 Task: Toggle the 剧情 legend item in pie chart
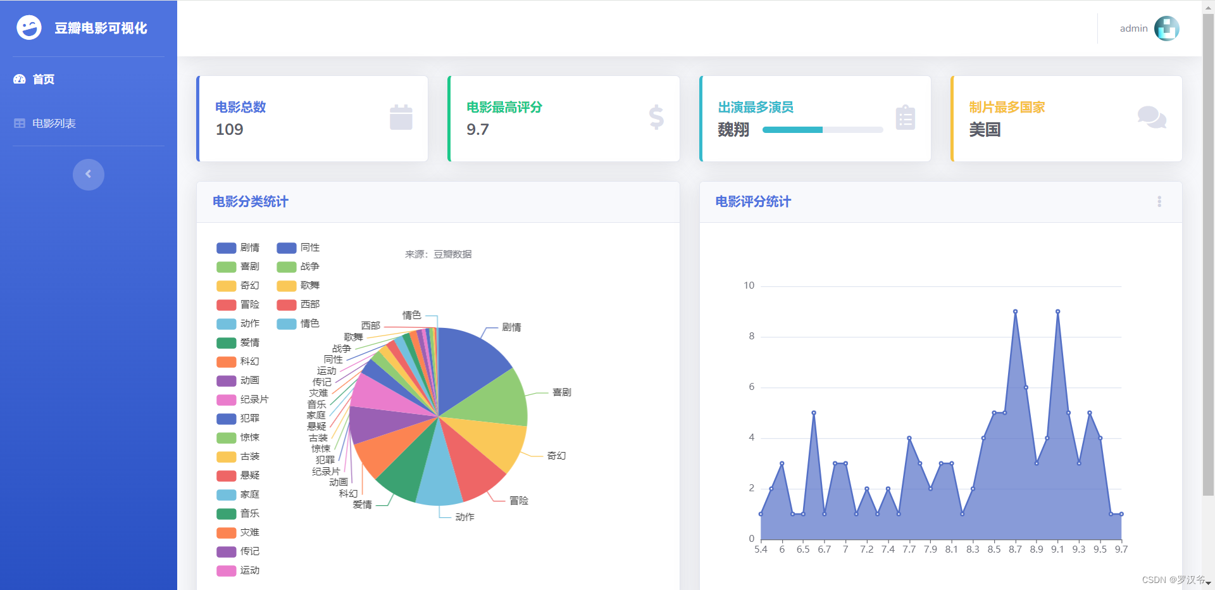238,248
